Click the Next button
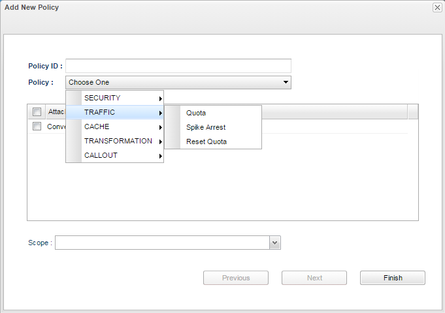Screen dimensions: 445x313 (314, 278)
